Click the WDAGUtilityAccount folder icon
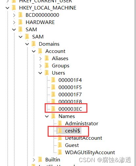The width and height of the screenshot is (136, 166). 60,153
